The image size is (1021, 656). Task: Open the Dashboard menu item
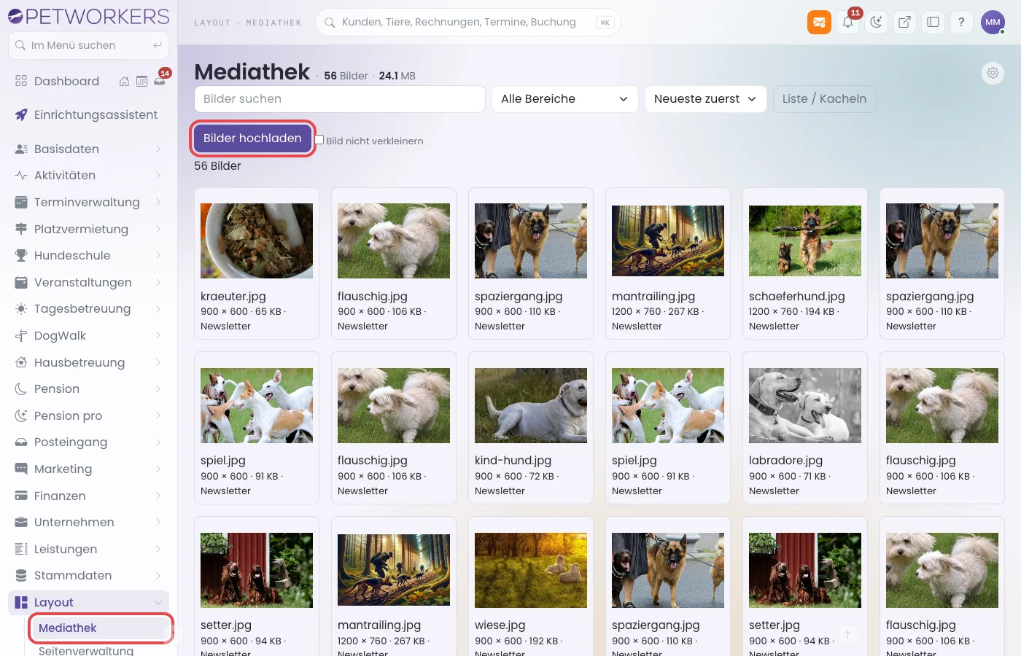point(66,81)
